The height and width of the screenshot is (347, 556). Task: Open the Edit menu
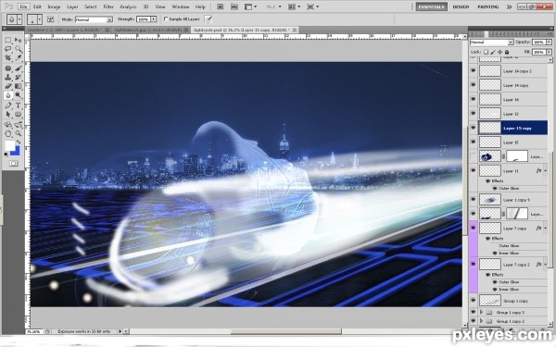37,6
